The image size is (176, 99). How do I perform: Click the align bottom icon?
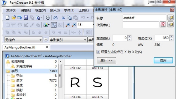[66, 32]
